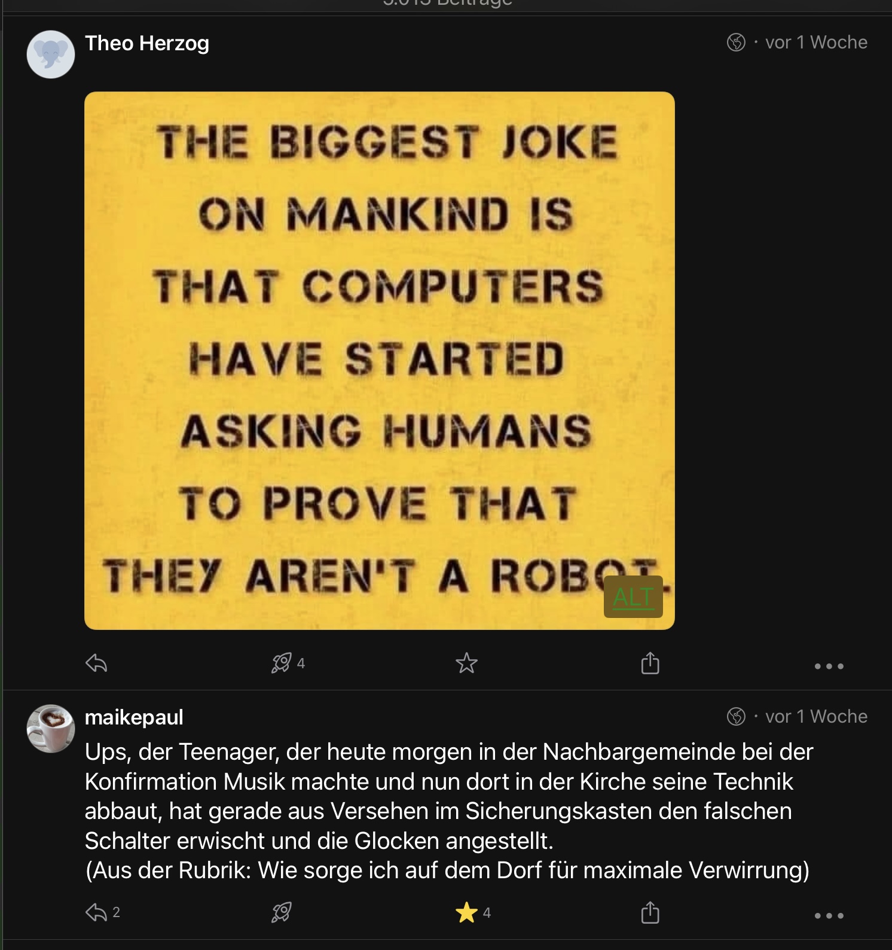
Task: Favorite Theo Herzog's post with star
Action: coord(466,663)
